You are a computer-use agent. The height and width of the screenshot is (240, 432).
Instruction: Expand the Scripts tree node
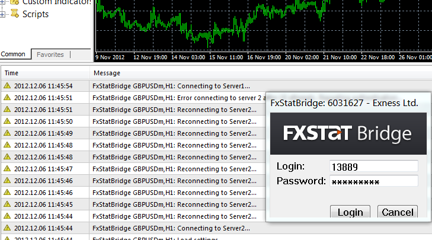(2, 14)
